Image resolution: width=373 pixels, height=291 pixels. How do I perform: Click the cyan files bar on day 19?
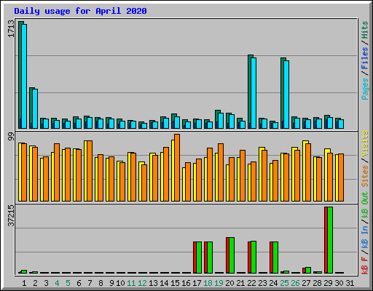click(x=221, y=121)
